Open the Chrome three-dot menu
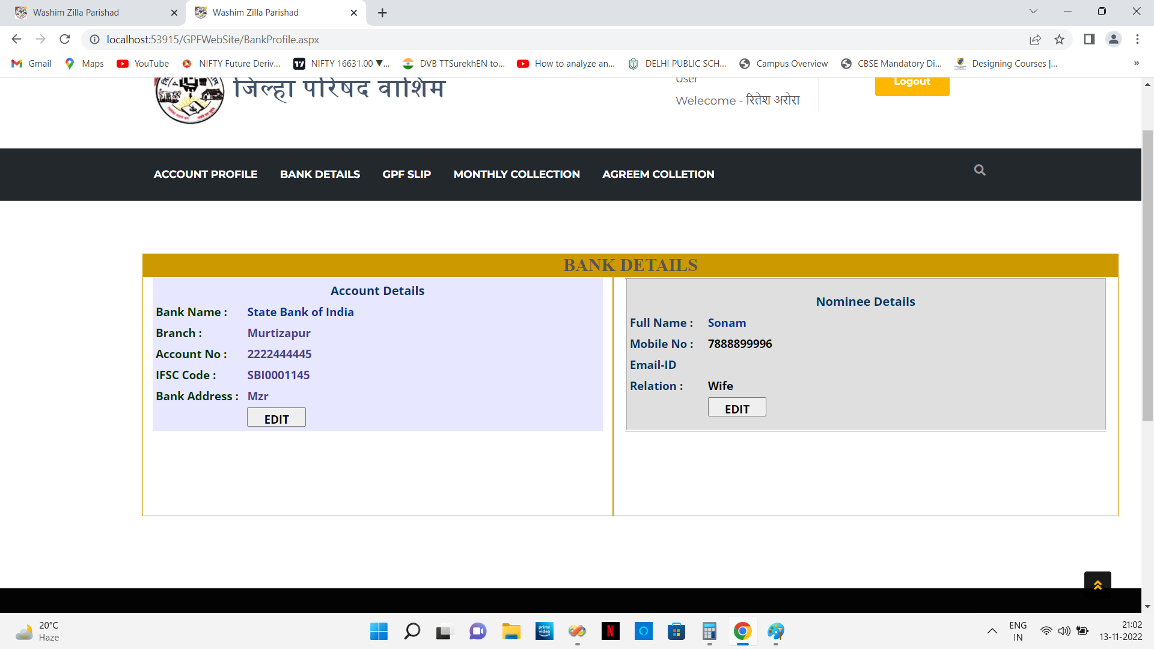Viewport: 1154px width, 649px height. coord(1137,40)
